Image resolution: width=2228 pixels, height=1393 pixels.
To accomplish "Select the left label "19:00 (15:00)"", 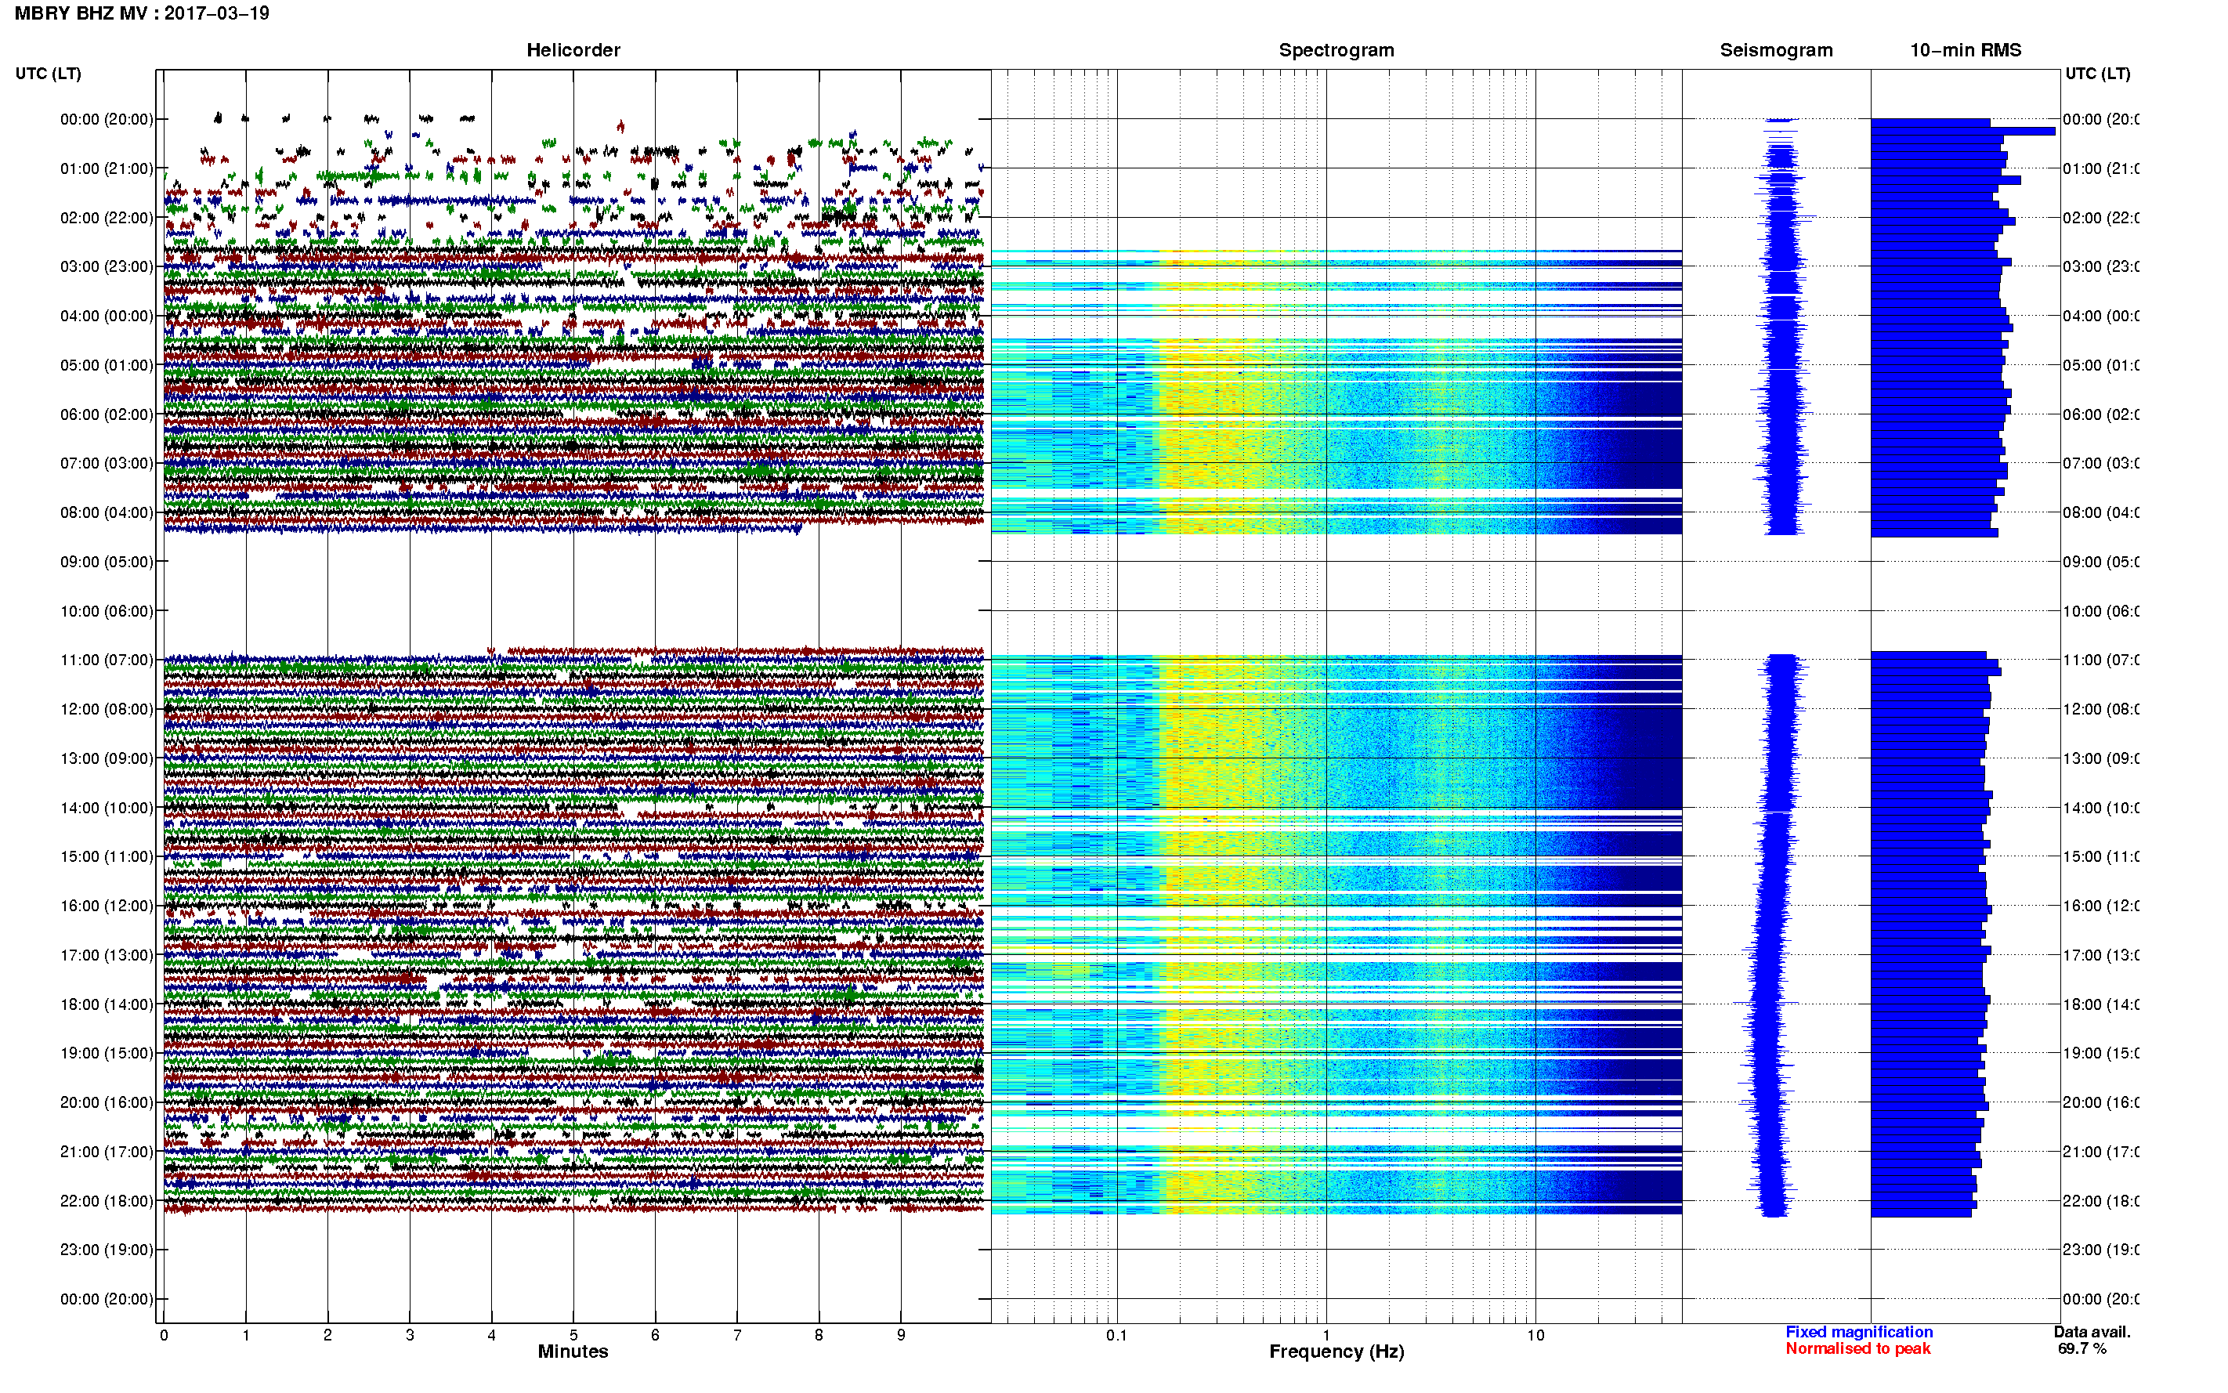I will pos(107,1053).
